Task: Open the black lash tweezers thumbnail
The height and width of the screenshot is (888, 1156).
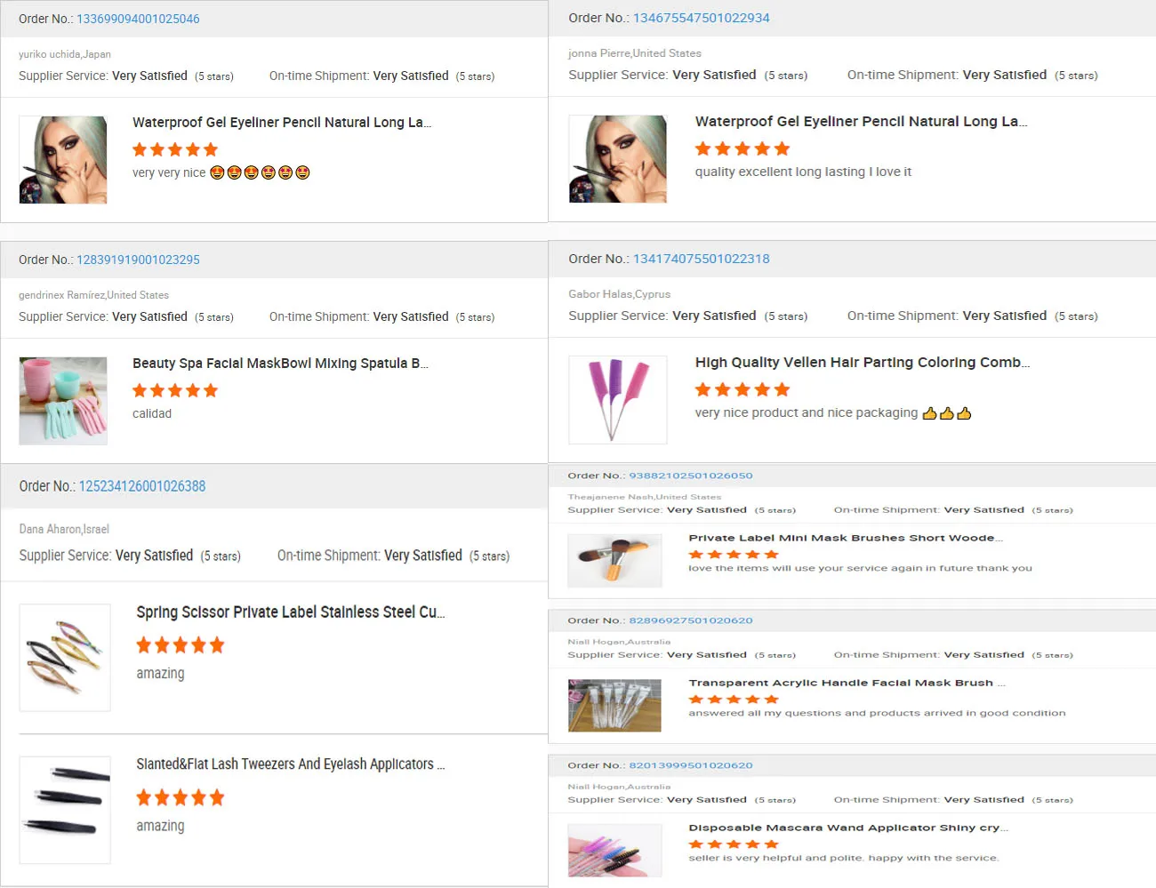Action: 65,810
